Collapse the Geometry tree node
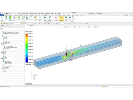 tap(2, 31)
